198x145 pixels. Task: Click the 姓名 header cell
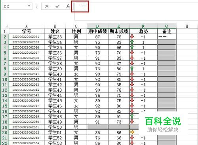point(55,31)
